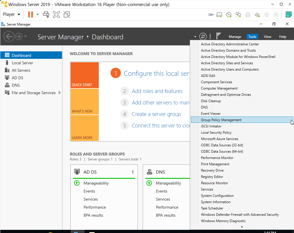
Task: Click the USB camera device icon in VMware
Action: coord(267,15)
